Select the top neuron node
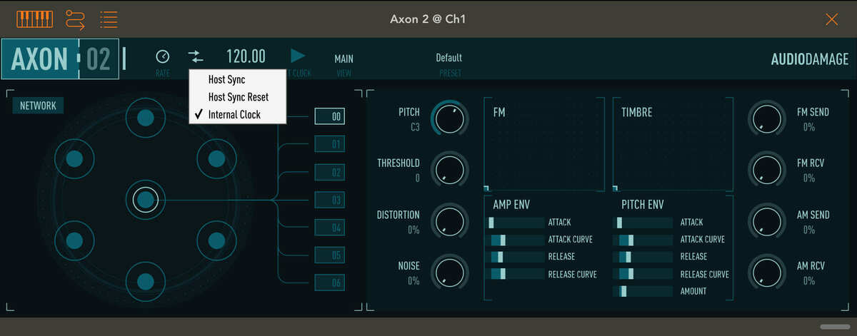 pos(145,118)
